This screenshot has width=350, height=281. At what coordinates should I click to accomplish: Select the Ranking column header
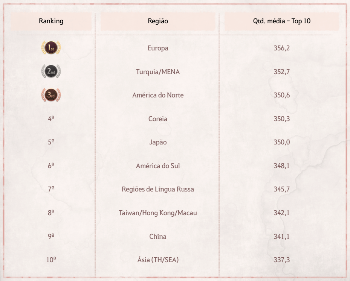[51, 21]
